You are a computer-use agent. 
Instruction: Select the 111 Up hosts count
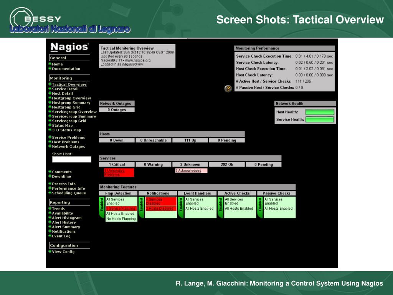[190, 140]
